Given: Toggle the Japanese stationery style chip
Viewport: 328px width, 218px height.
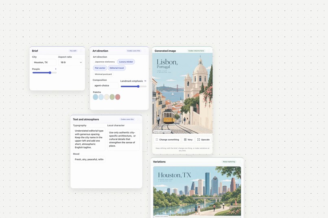Looking at the screenshot, I should (x=105, y=62).
